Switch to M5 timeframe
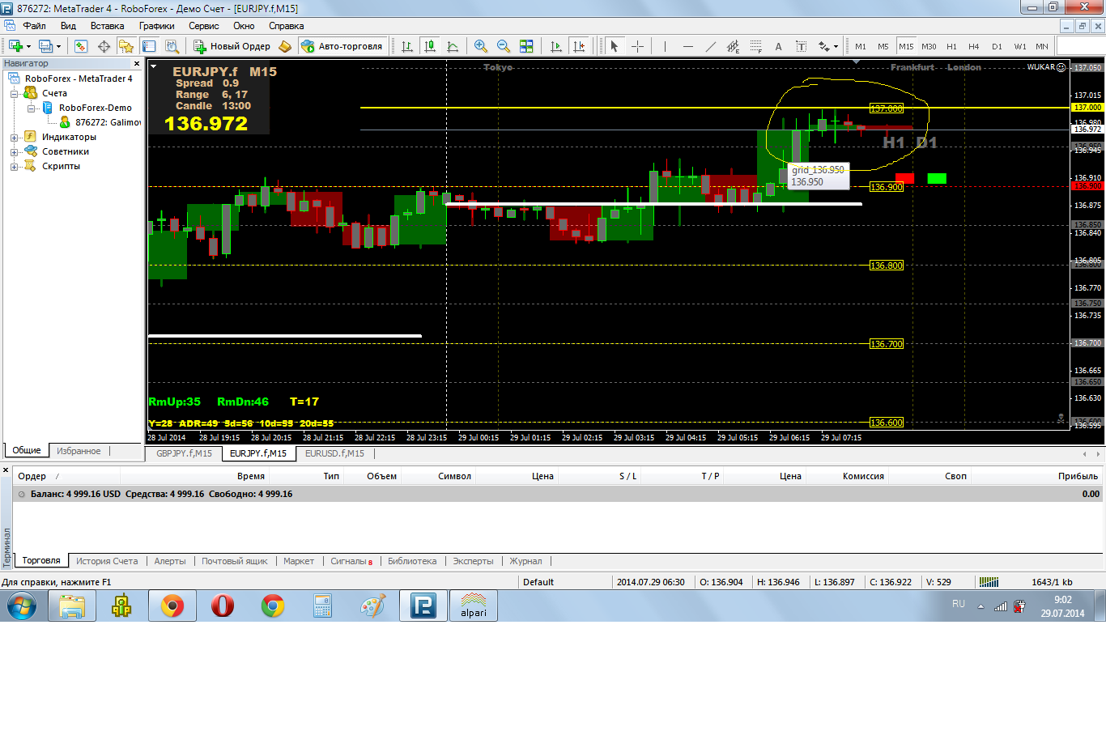The image size is (1106, 748). pos(883,46)
